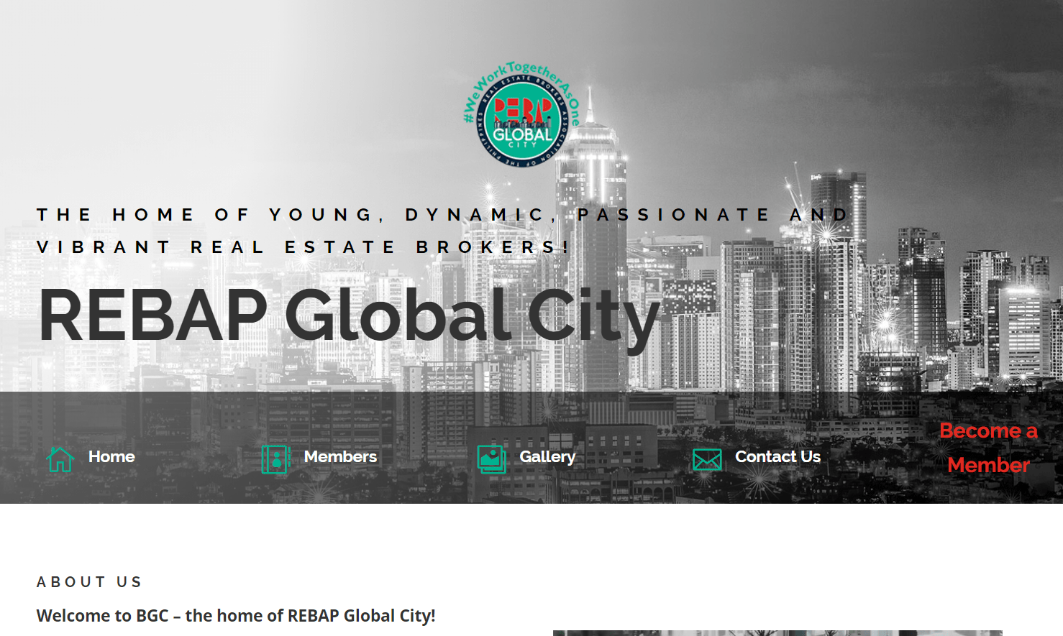Open the Home menu link
1063x636 pixels.
coord(111,457)
